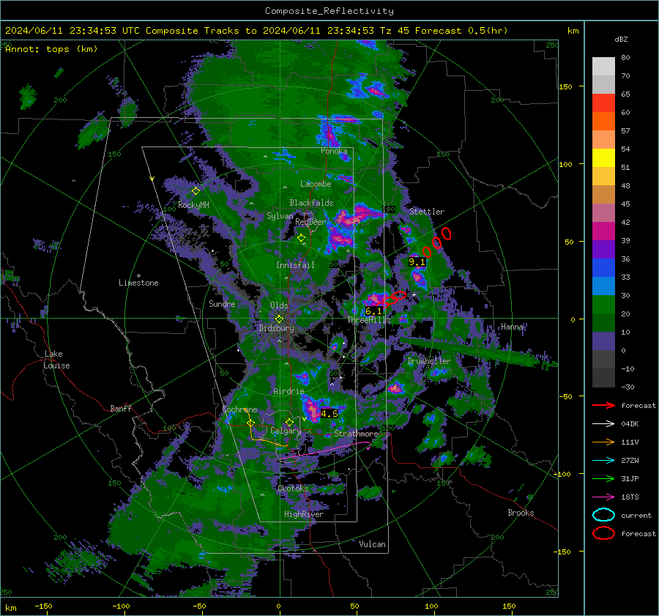Click the dBZ legend heading
The image size is (659, 616).
coord(621,40)
